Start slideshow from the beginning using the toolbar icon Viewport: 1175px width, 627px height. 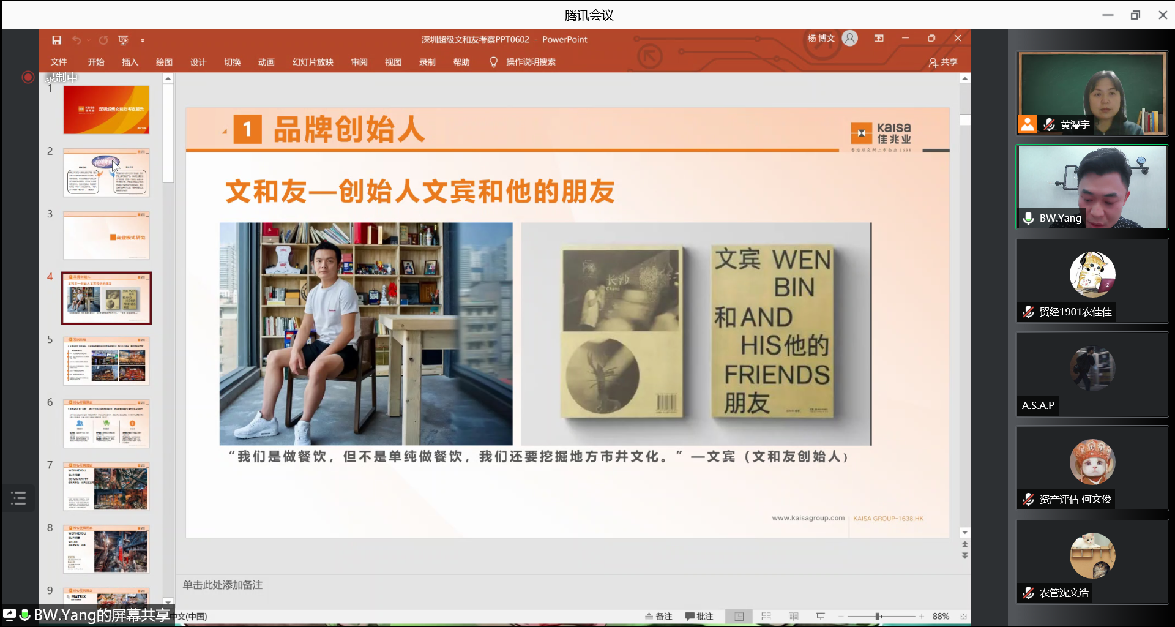[x=123, y=40]
